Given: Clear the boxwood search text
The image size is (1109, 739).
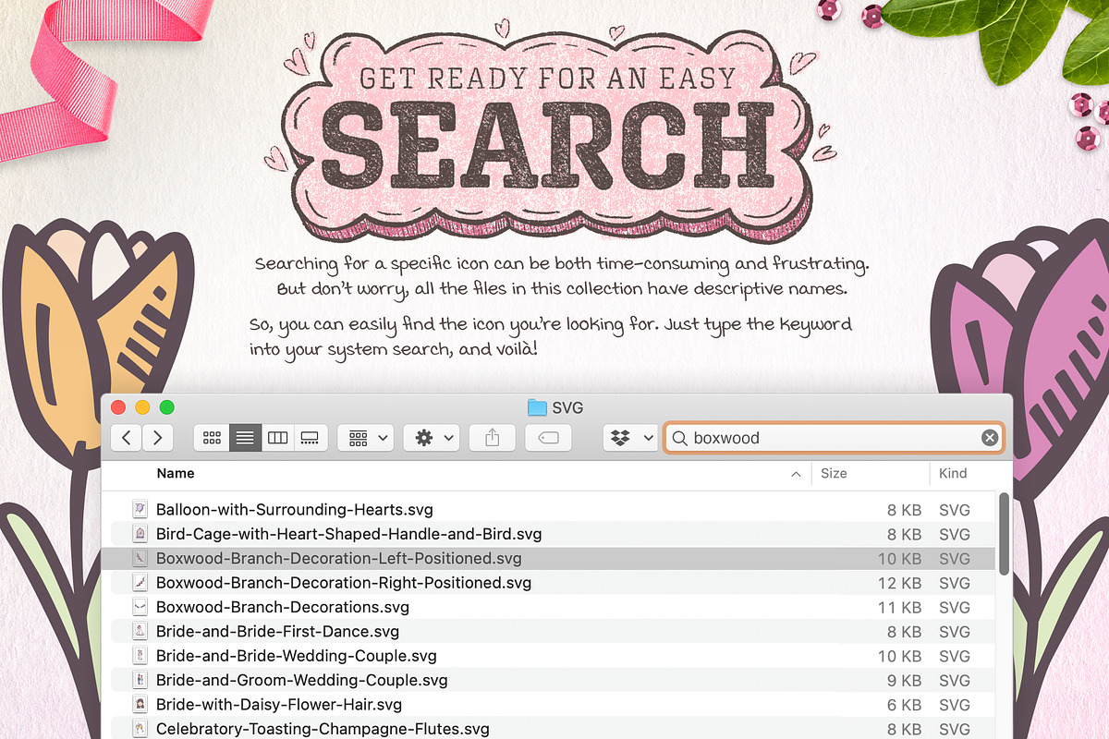Looking at the screenshot, I should click(989, 438).
